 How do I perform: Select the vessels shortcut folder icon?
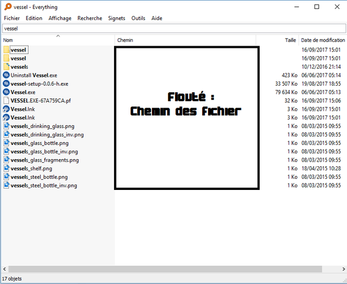tap(7, 66)
